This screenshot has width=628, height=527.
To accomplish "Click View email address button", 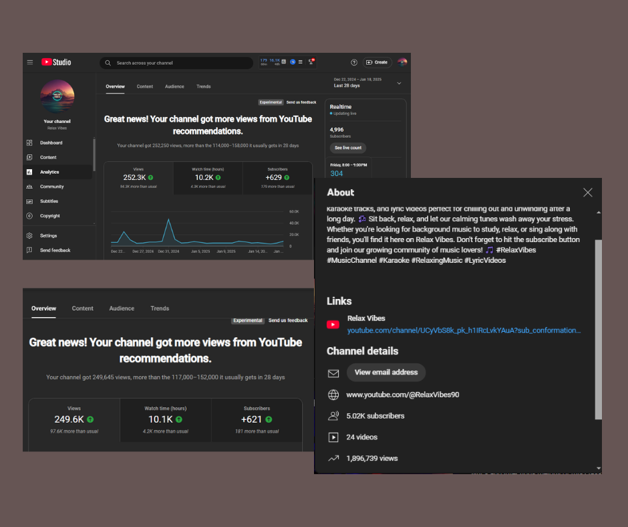I will 386,373.
